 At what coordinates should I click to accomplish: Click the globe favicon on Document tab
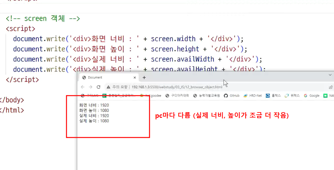coord(84,77)
